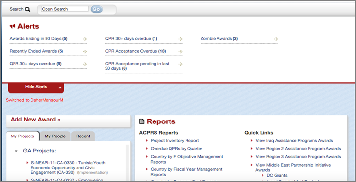Open S-NEAPI-11-CA-0330 Tunisia Youth project
This screenshot has width=356, height=182.
(x=69, y=167)
